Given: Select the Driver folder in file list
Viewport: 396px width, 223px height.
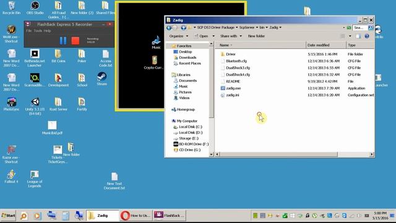Looking at the screenshot, I should pyautogui.click(x=228, y=54).
